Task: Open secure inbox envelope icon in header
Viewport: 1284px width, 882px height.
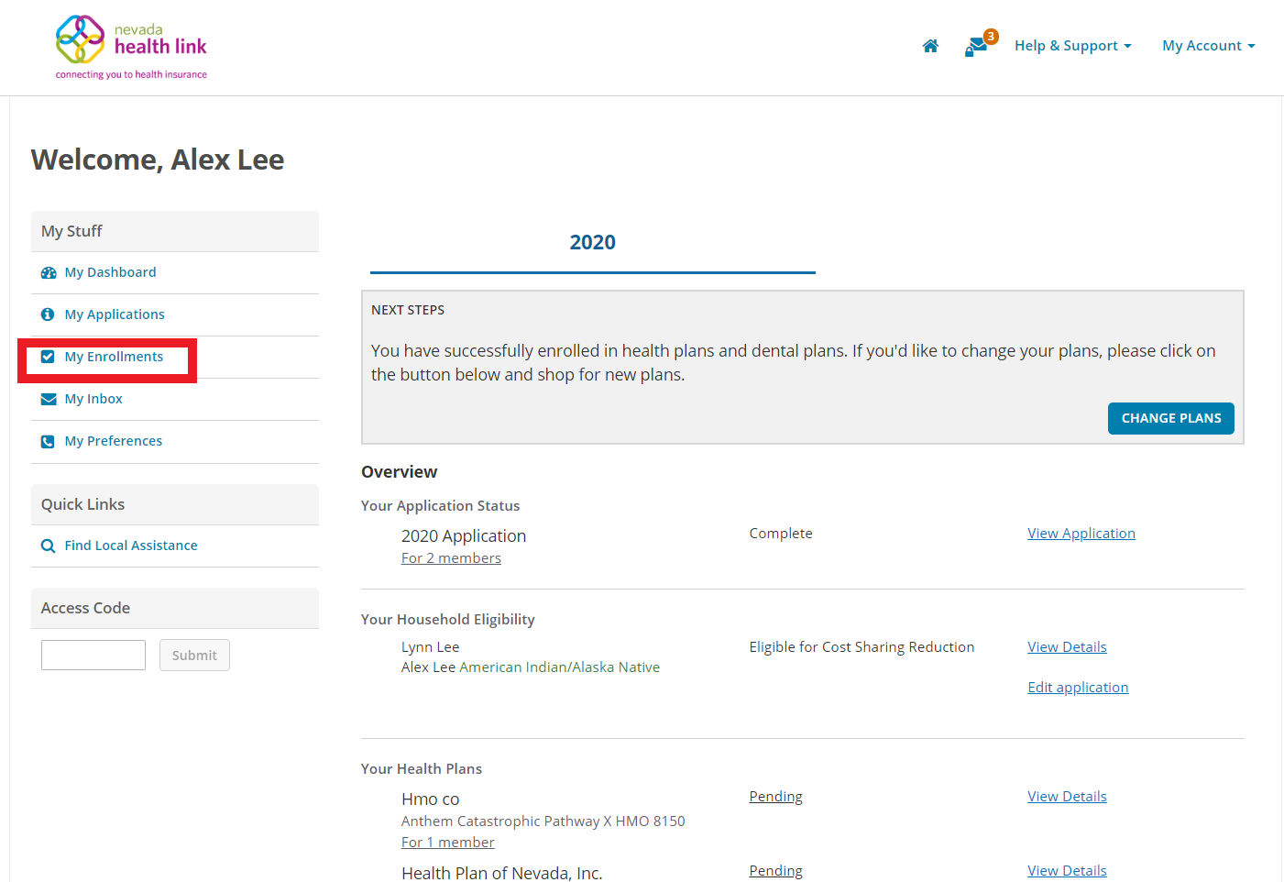Action: point(977,46)
